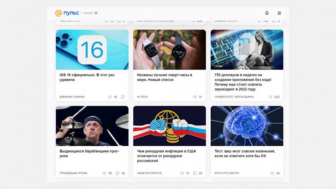Click the проект Mail.ru label
The image size is (336, 189).
[90, 13]
